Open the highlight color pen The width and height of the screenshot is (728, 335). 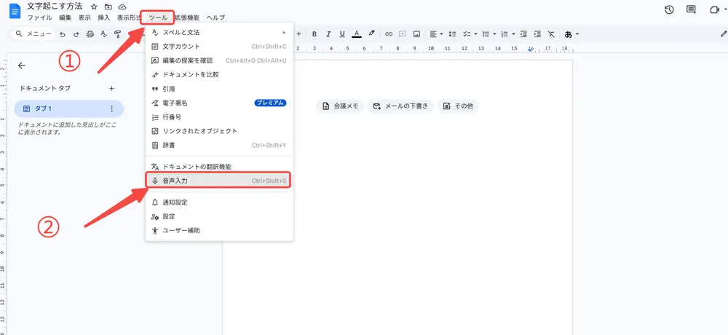(371, 34)
